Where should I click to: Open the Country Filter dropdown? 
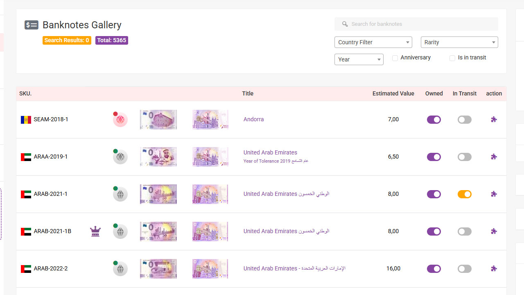[x=373, y=42]
